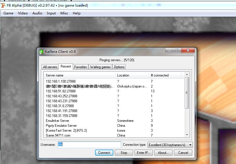Sort by the Location column header
Screen dimensions: 236x164
[132, 75]
